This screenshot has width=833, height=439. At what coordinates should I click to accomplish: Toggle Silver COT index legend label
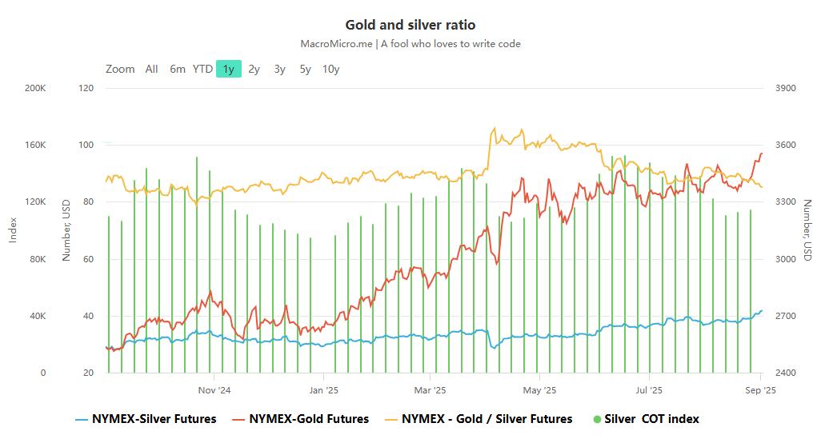tap(651, 419)
